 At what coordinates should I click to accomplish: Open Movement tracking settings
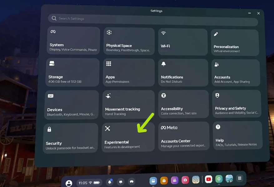(128, 104)
